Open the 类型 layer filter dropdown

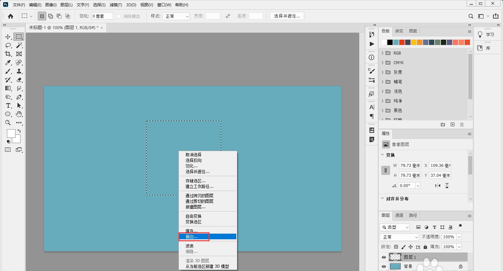pyautogui.click(x=395, y=227)
